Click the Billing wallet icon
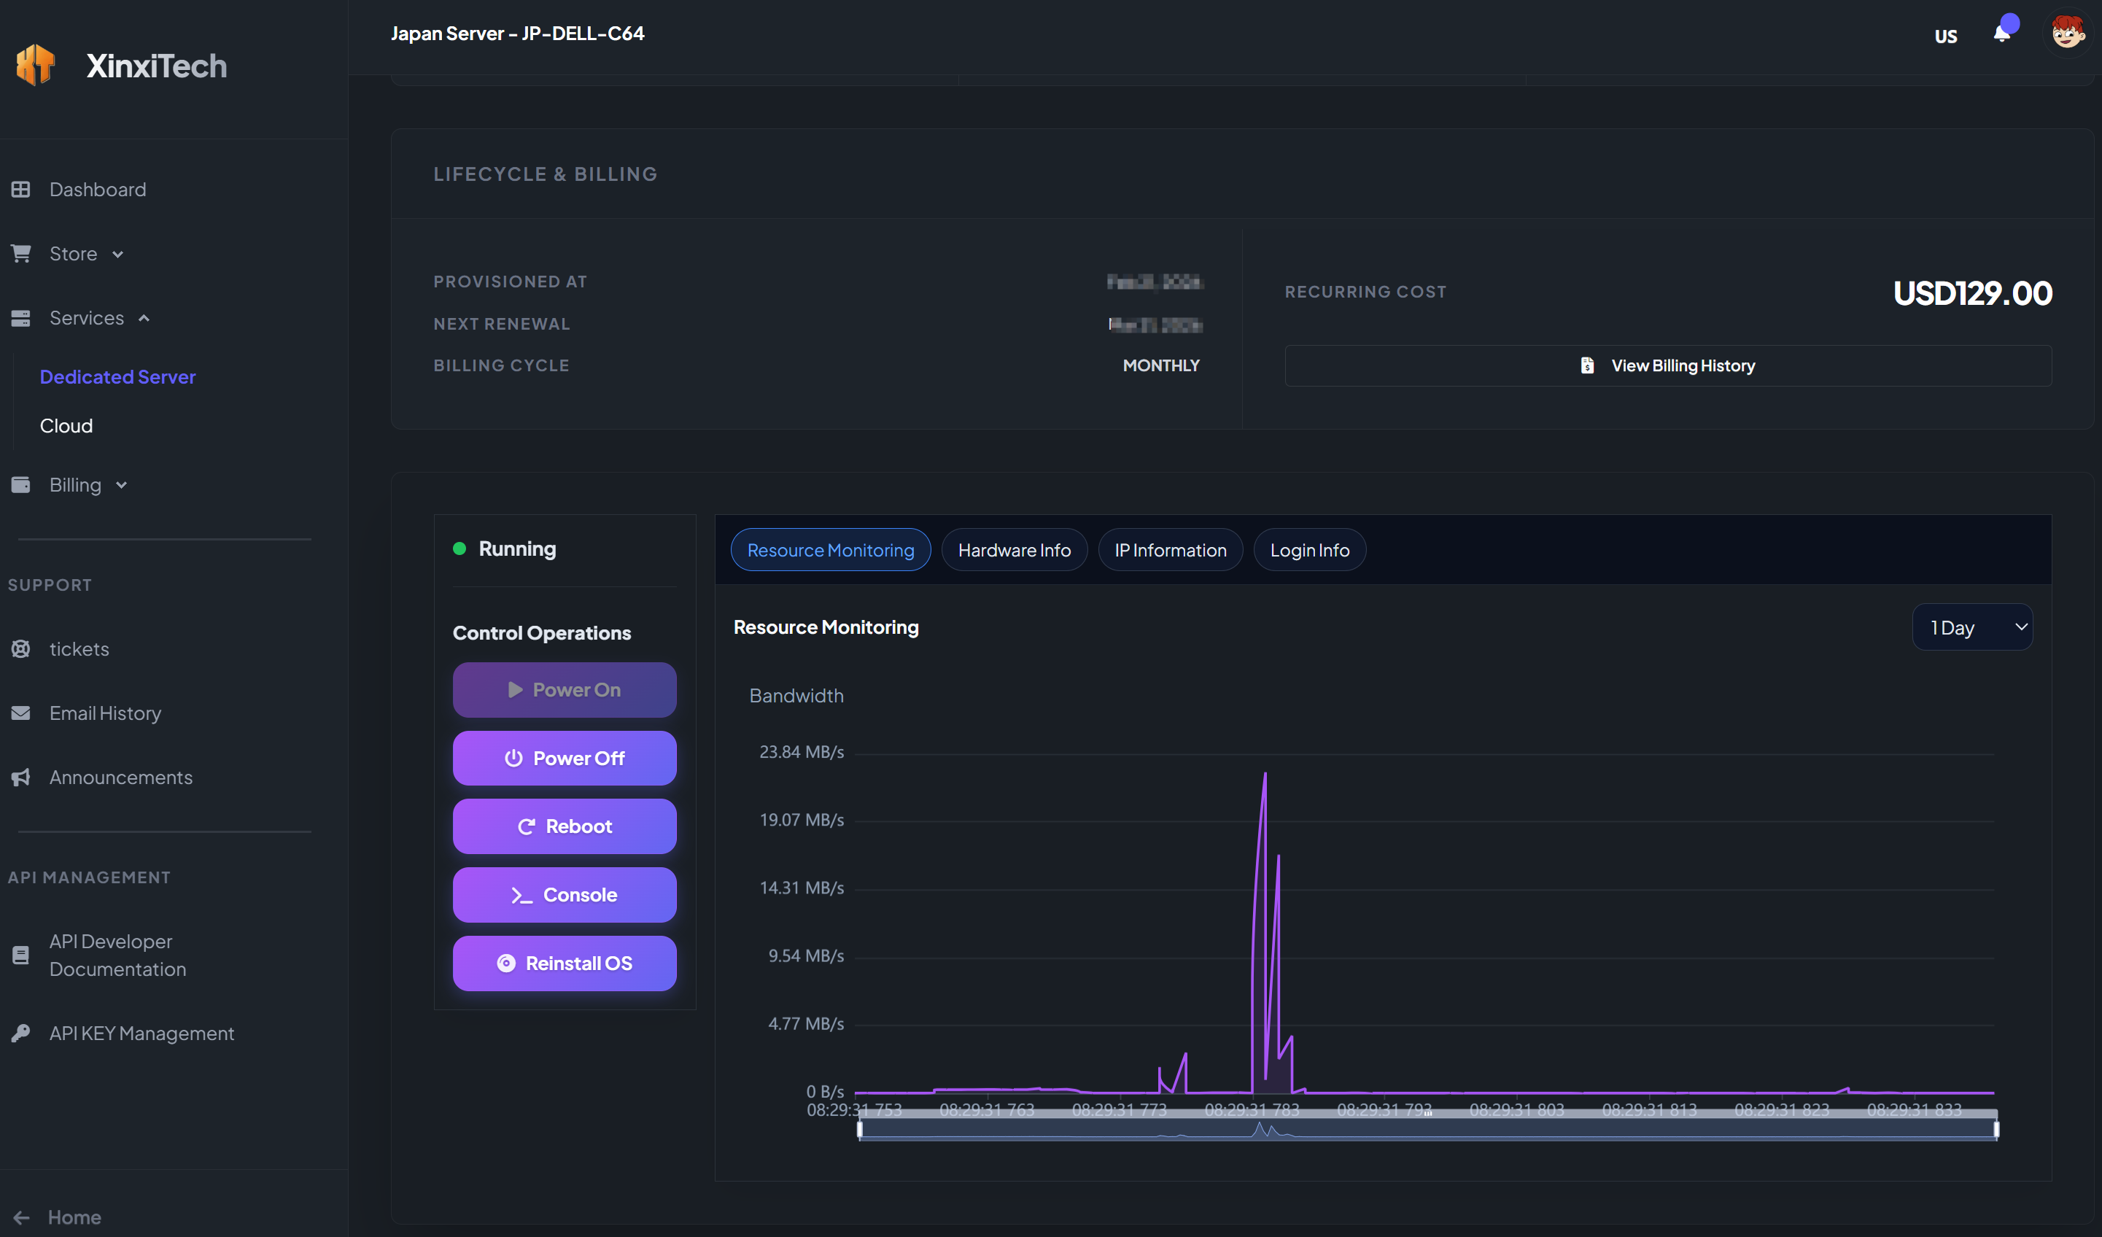Screen dimensions: 2102x1237 (x=21, y=484)
